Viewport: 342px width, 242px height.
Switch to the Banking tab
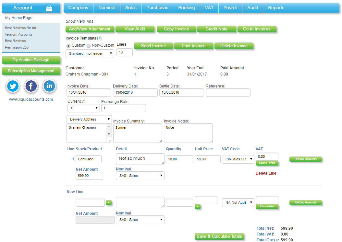click(x=186, y=7)
